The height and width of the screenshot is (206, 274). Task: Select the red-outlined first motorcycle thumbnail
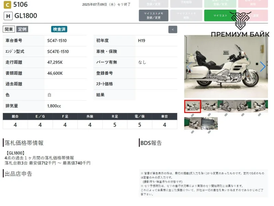point(192,106)
